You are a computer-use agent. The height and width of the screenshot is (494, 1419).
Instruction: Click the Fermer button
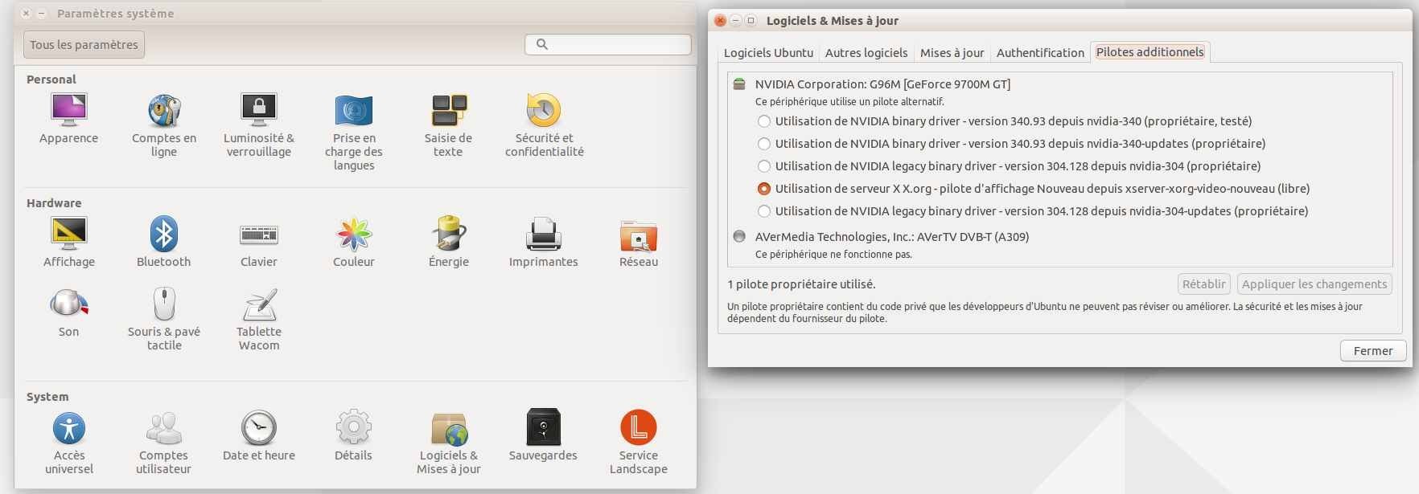(x=1372, y=351)
